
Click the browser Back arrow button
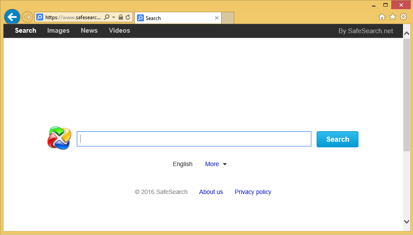click(12, 17)
